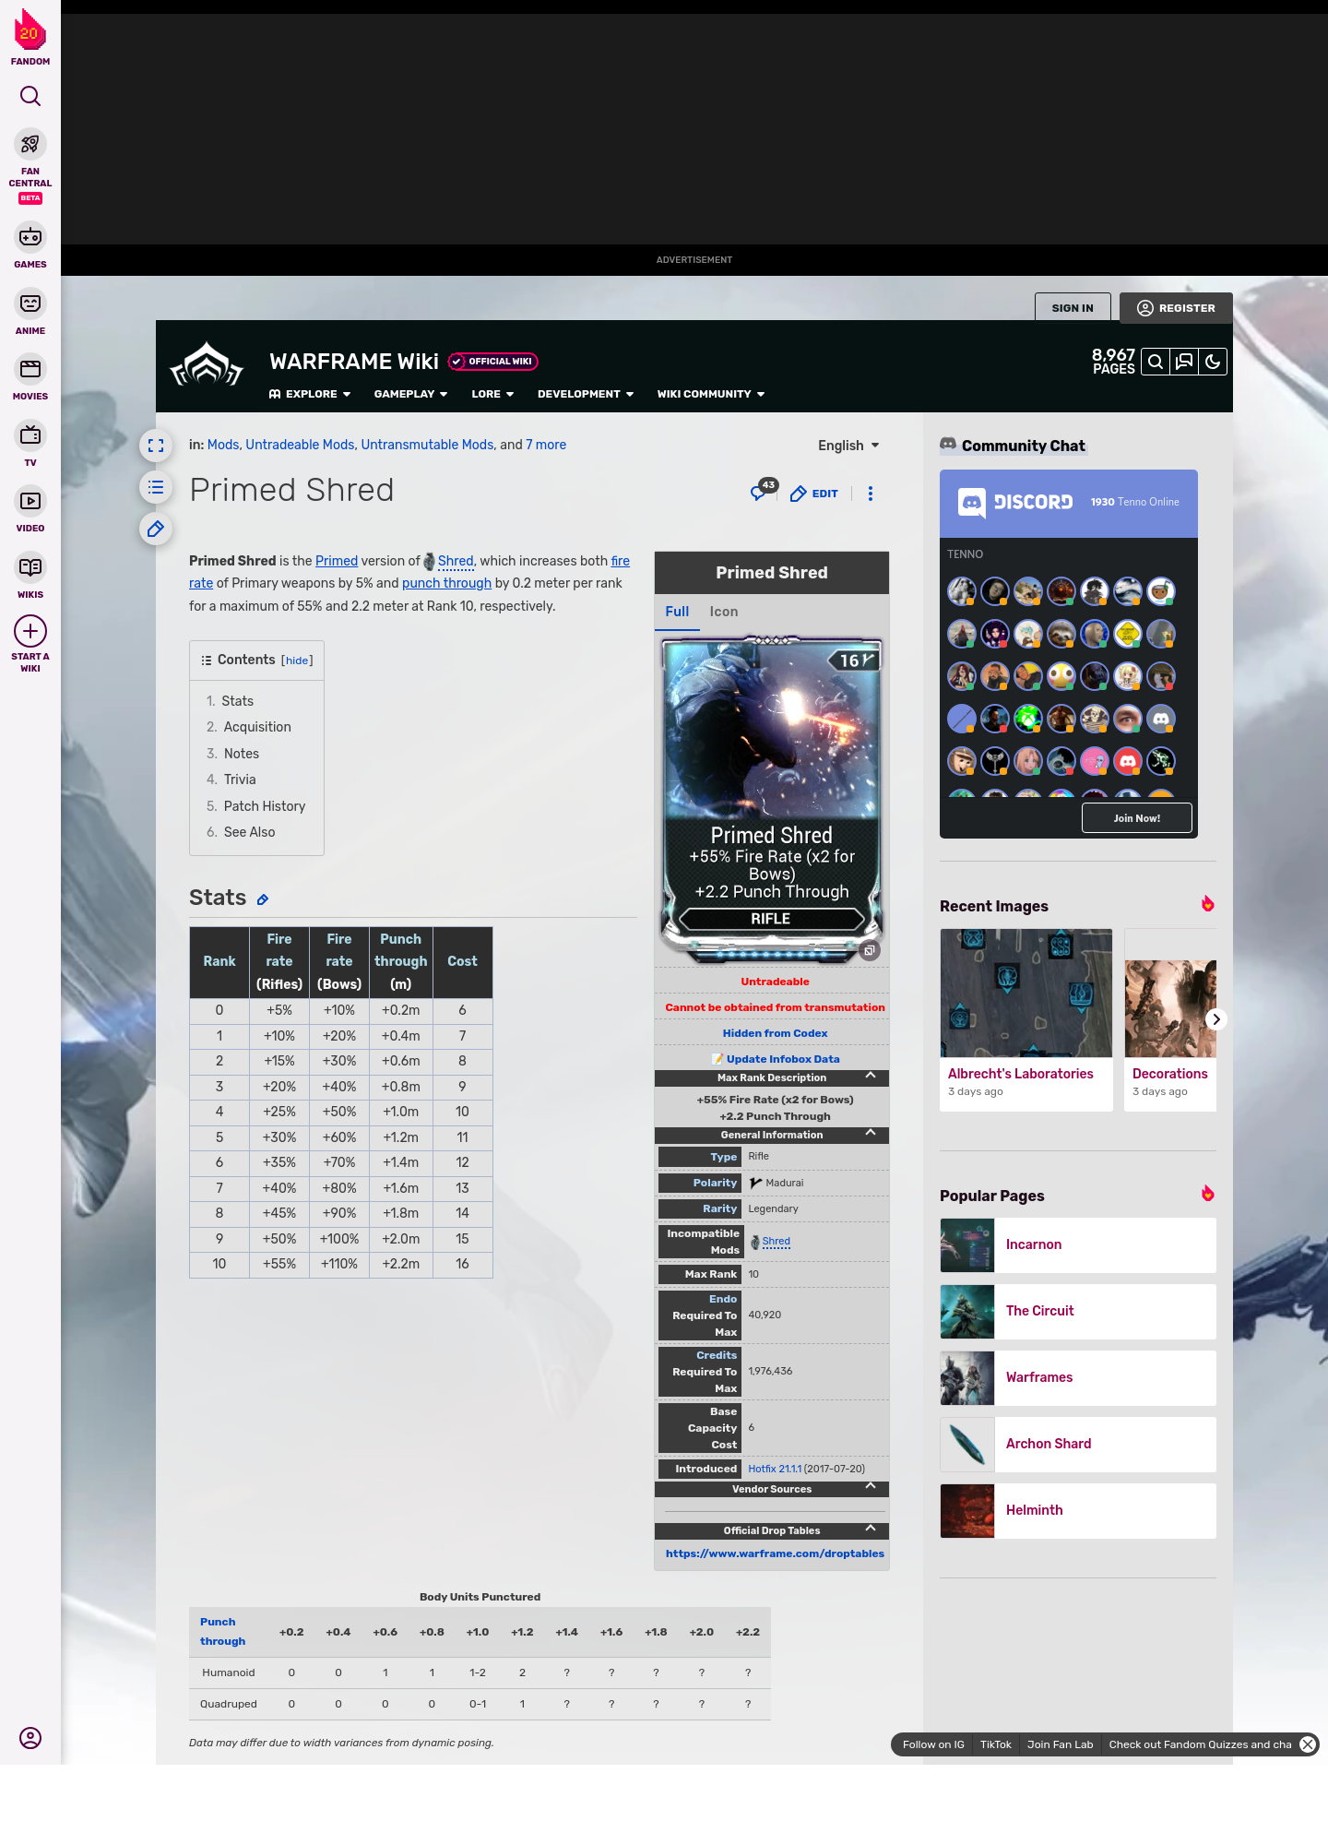Collapse the General Information section
This screenshot has width=1328, height=1845.
870,1133
